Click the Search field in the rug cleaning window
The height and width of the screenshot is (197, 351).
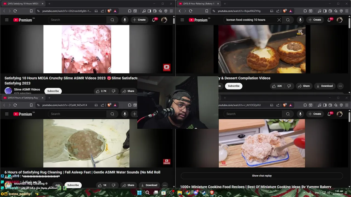pyautogui.click(x=77, y=114)
